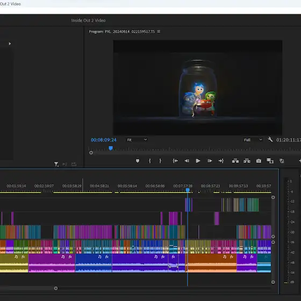301x301 pixels.
Task: Click the fx badge on orange audio clip
Action: click(232, 257)
